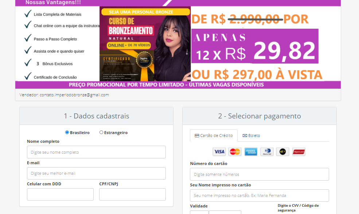Choose the Estrangeiro radio option

(x=101, y=132)
